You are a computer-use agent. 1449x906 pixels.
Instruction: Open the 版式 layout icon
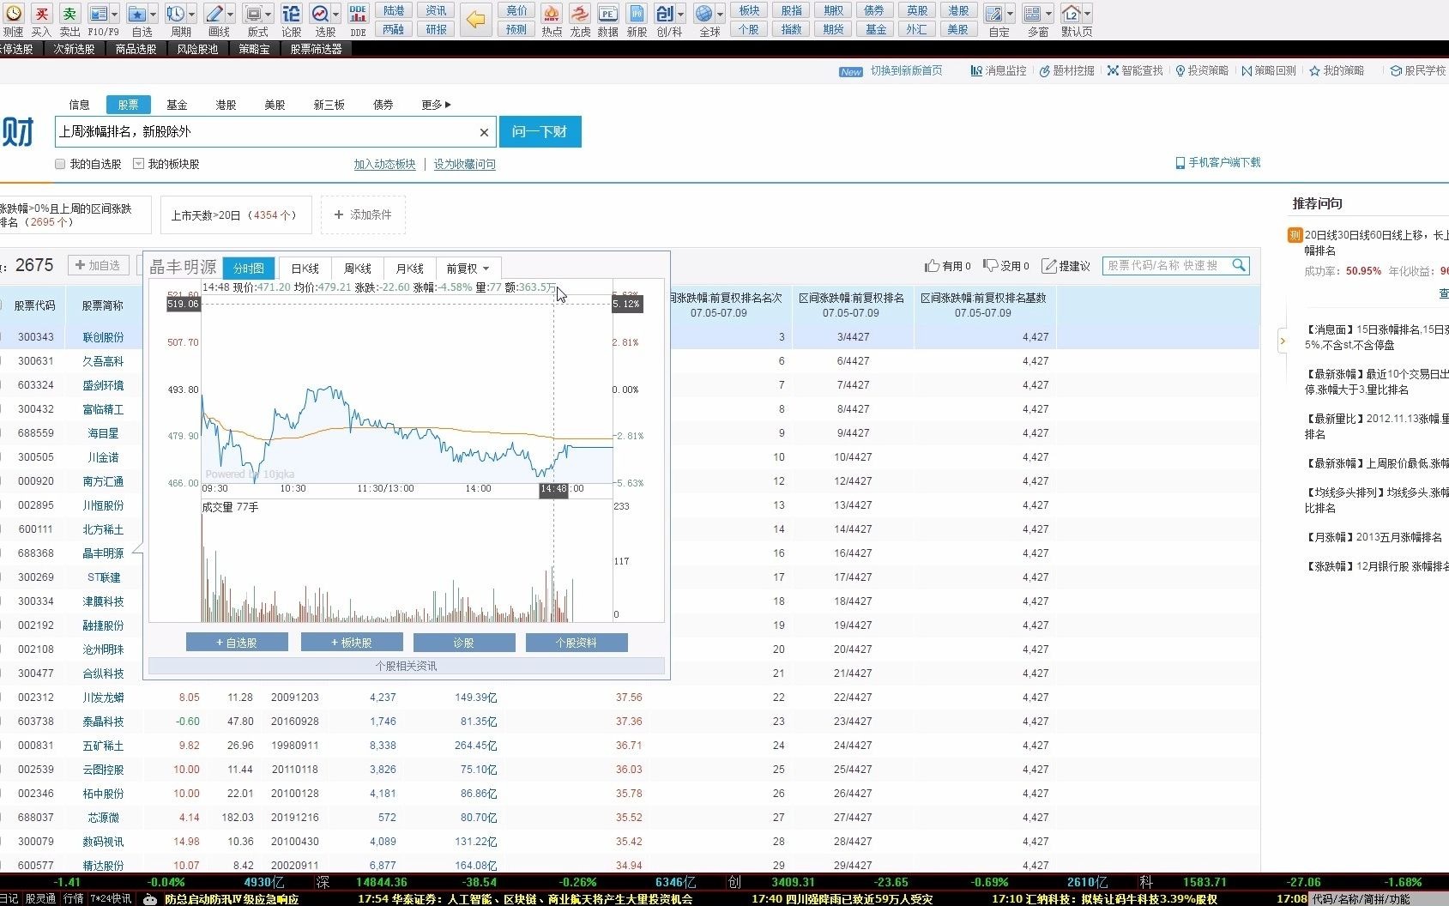[253, 14]
